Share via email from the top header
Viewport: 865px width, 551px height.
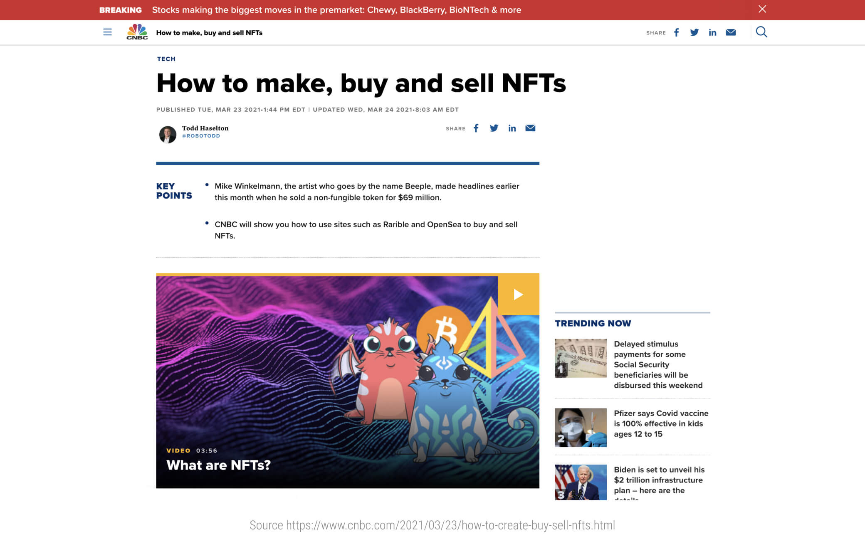click(731, 32)
